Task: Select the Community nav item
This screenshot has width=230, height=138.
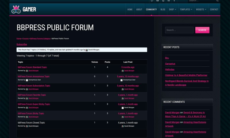Action: 152,9
